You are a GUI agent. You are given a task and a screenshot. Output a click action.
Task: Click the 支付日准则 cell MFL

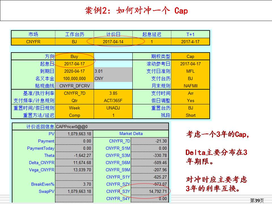190,71
